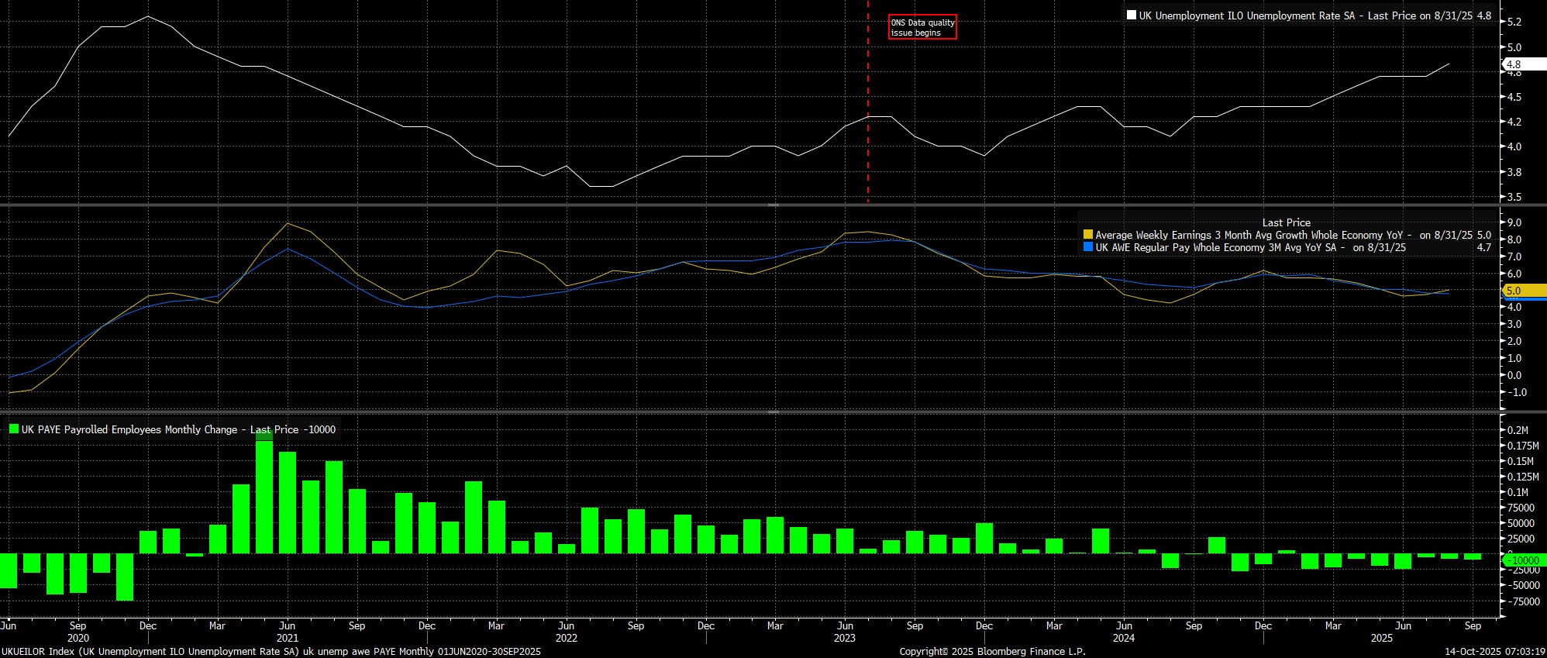
Task: Click the Bloomberg Finance L.P. copyright text
Action: (992, 652)
